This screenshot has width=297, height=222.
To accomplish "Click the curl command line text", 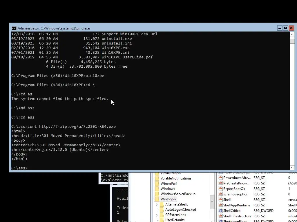I will click(72, 127).
